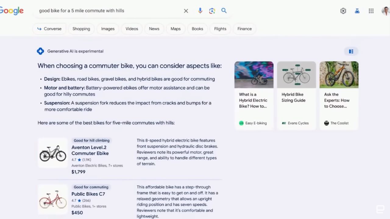This screenshot has width=390, height=219.
Task: Click inside the search query field
Action: (107, 11)
